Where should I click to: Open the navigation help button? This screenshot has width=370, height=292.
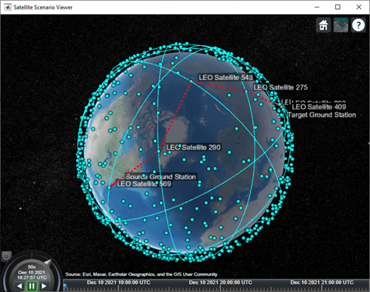point(358,25)
